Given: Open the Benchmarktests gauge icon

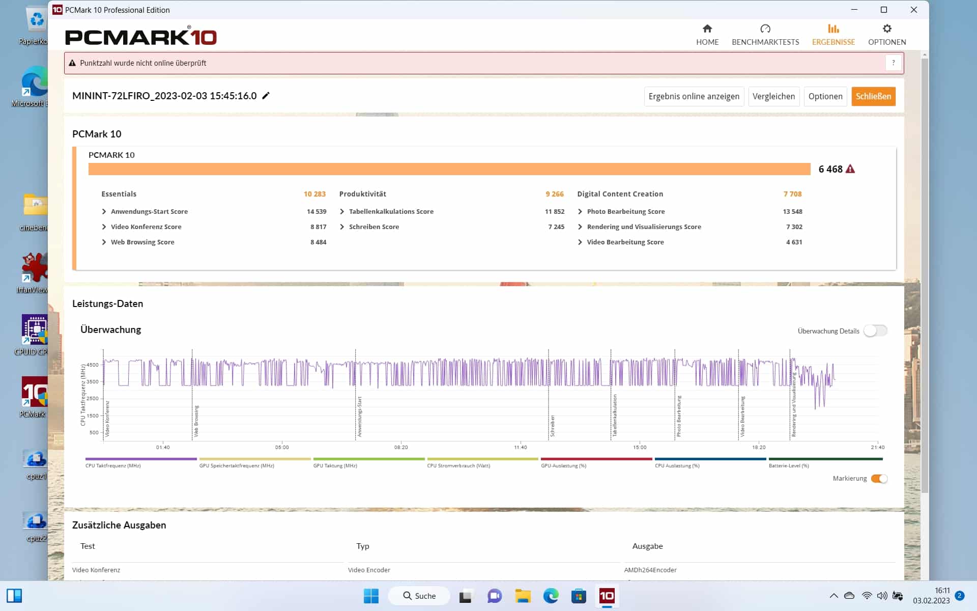Looking at the screenshot, I should 765,29.
